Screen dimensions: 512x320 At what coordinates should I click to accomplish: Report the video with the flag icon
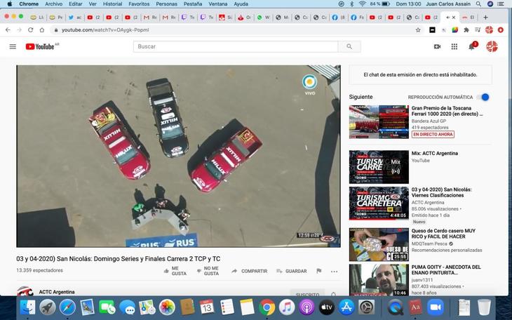[318, 271]
